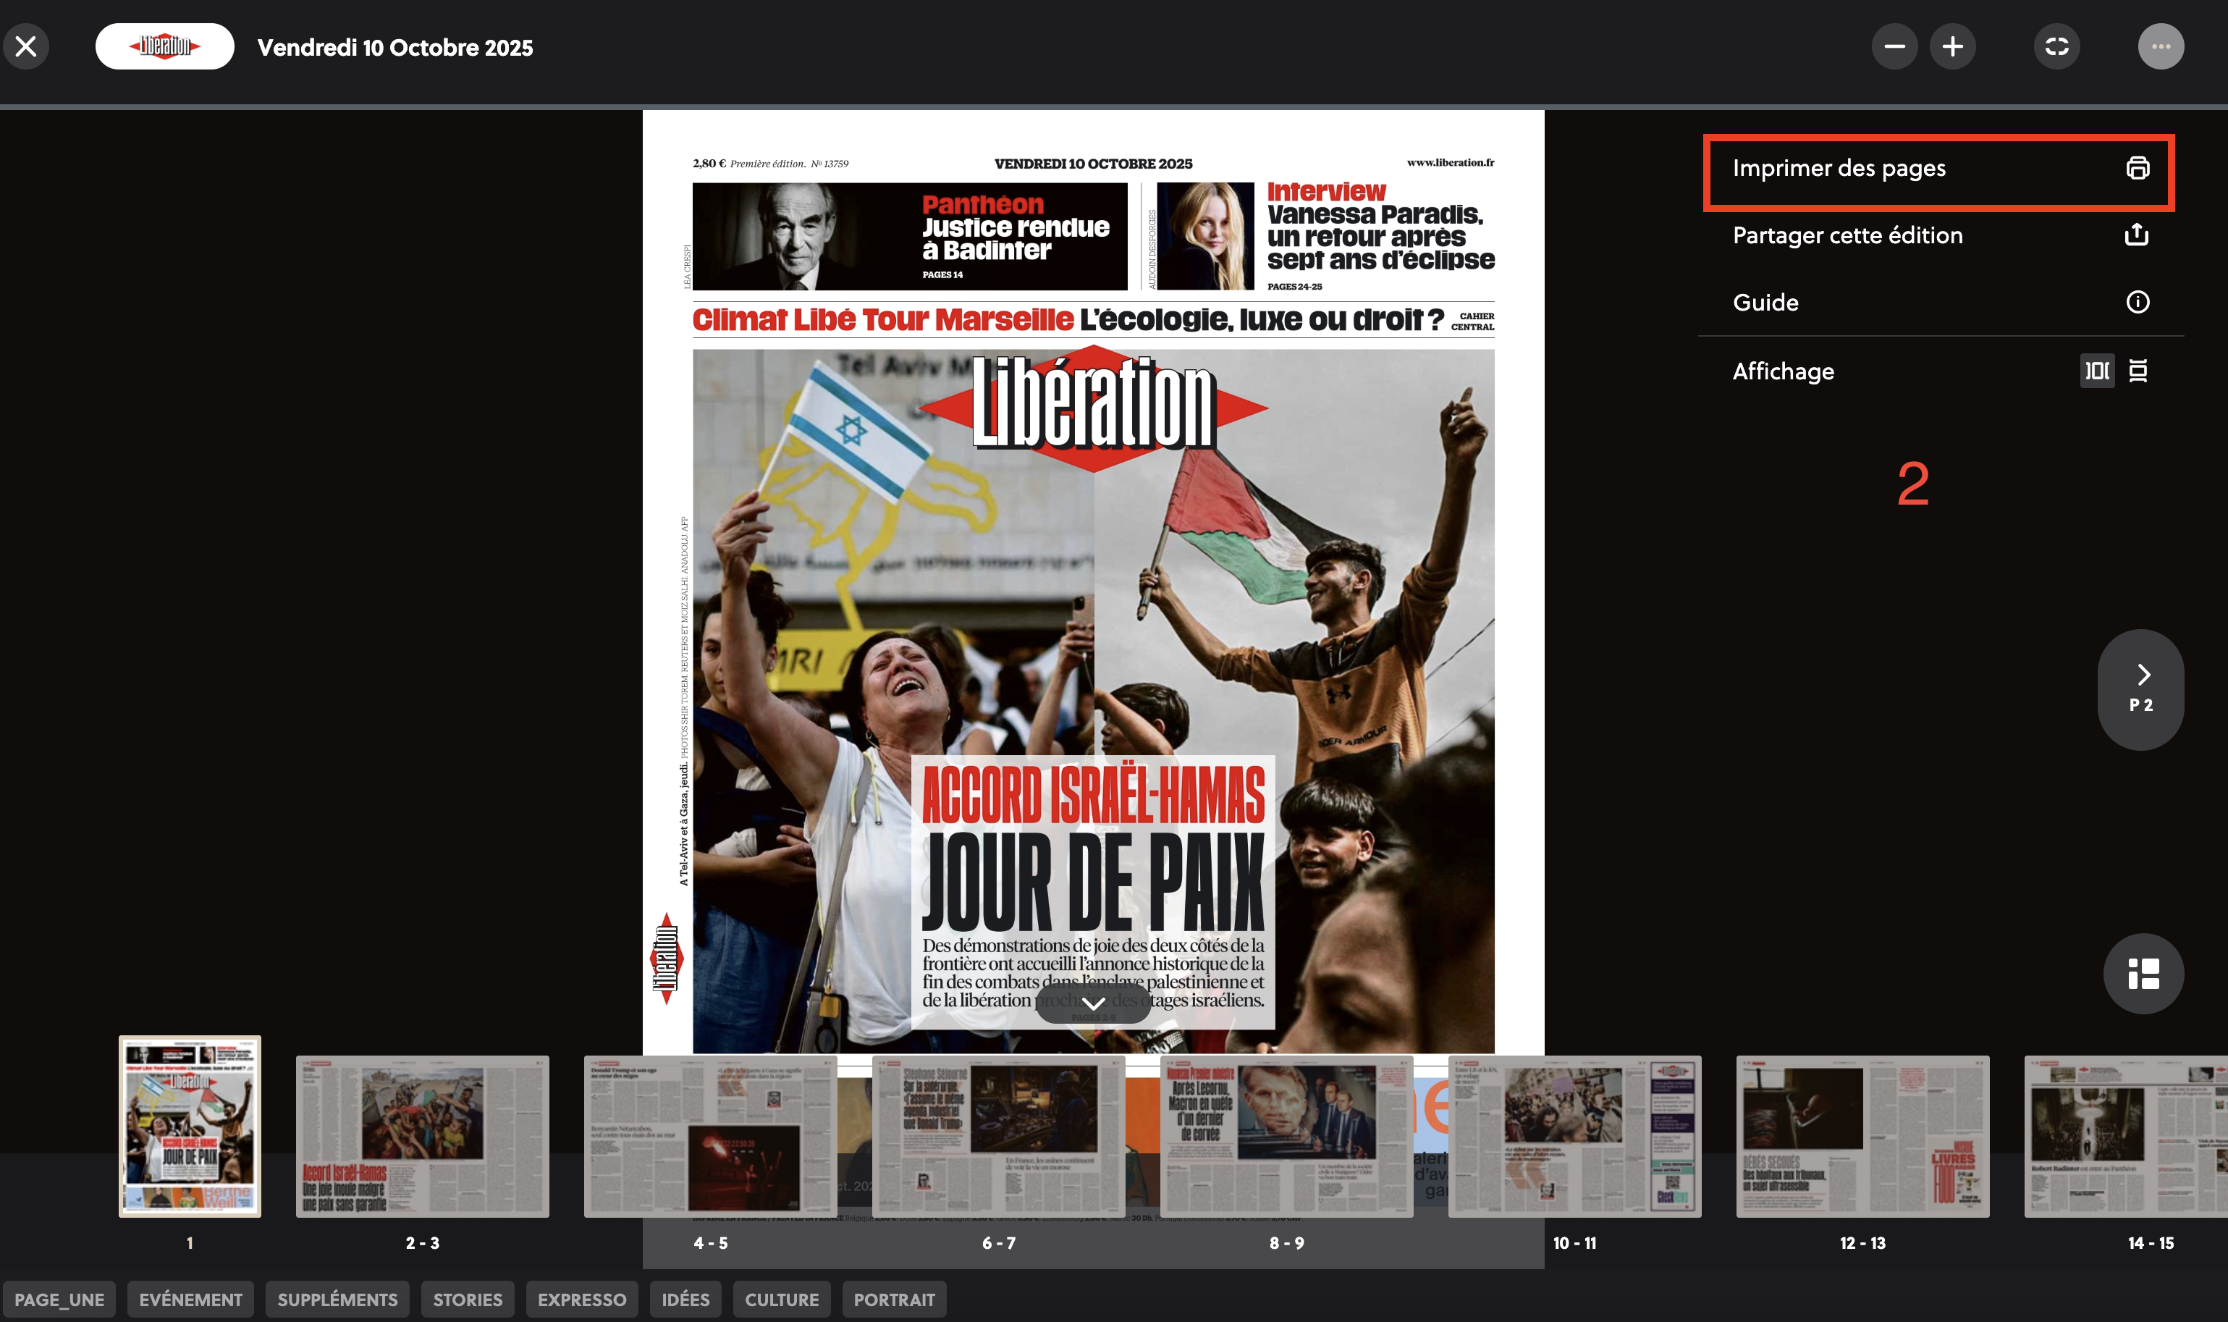
Task: Click the Guide info icon
Action: click(x=2138, y=302)
